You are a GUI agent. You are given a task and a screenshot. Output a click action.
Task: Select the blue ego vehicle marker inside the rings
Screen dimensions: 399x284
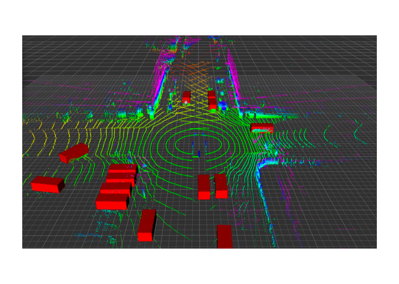(x=199, y=153)
